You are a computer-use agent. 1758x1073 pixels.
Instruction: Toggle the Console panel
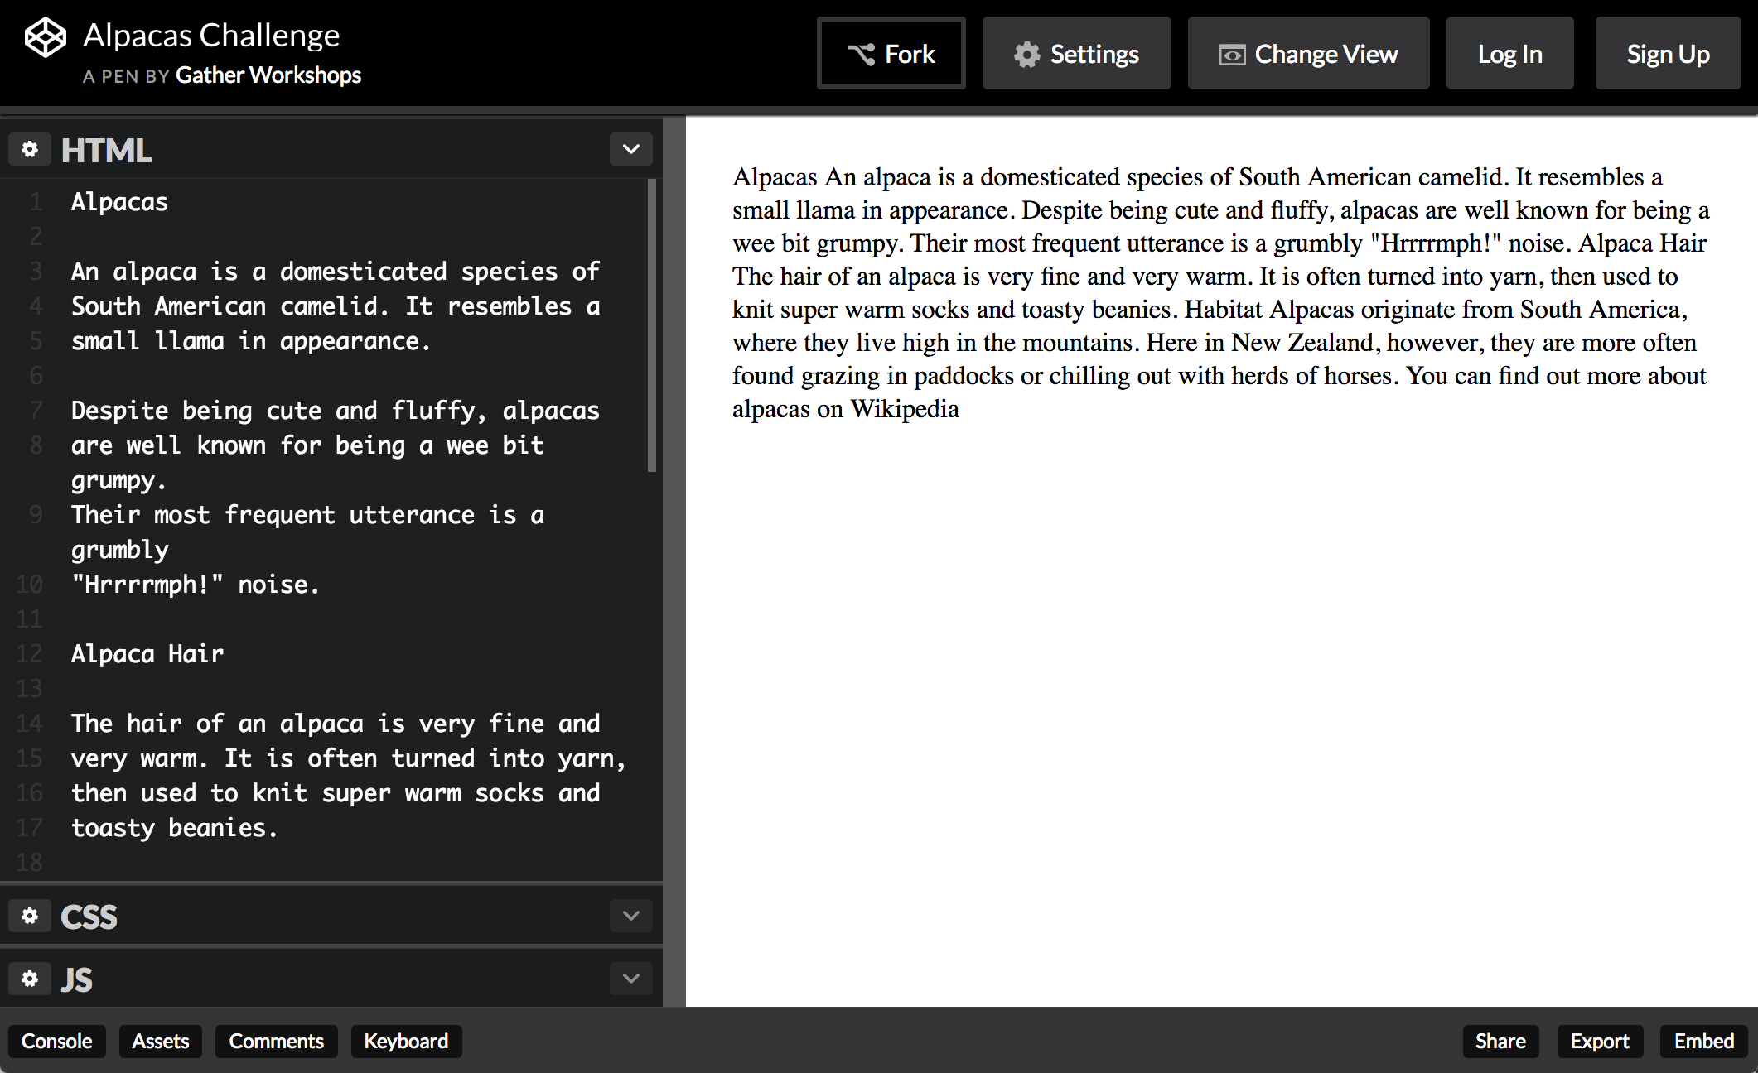point(56,1041)
